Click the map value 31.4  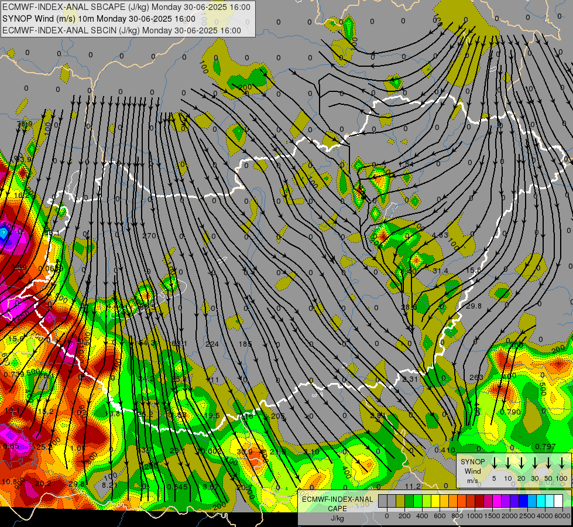tap(440, 271)
